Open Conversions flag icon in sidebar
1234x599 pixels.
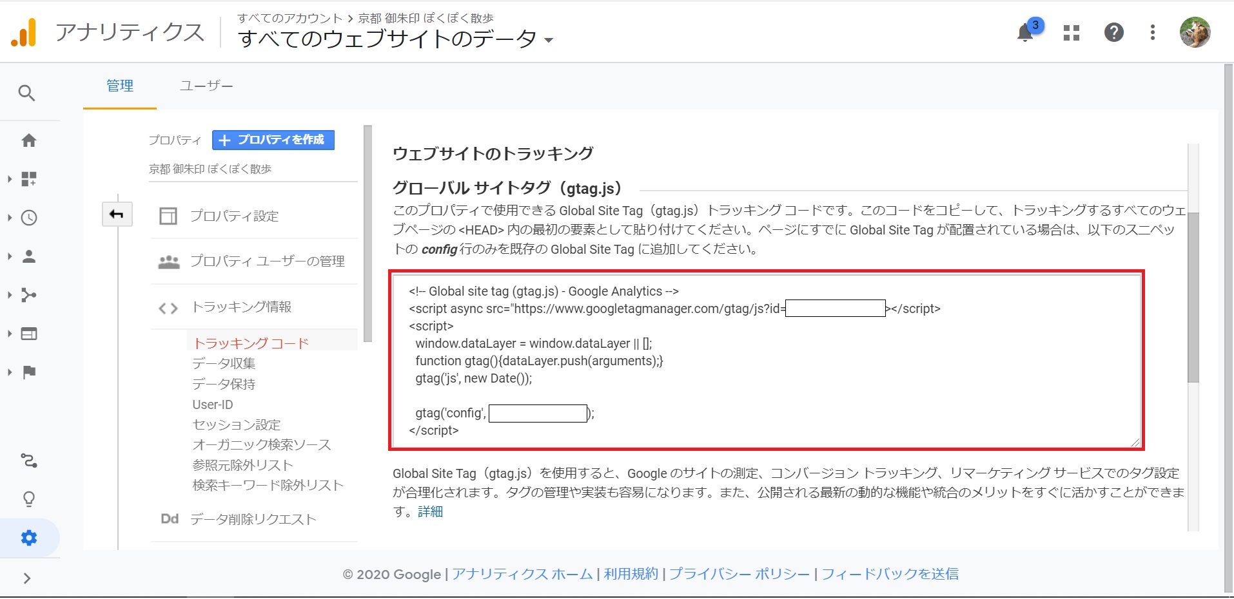(29, 372)
